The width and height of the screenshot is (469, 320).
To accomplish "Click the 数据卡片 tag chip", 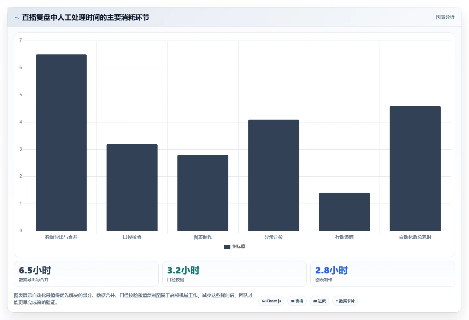I will [345, 301].
